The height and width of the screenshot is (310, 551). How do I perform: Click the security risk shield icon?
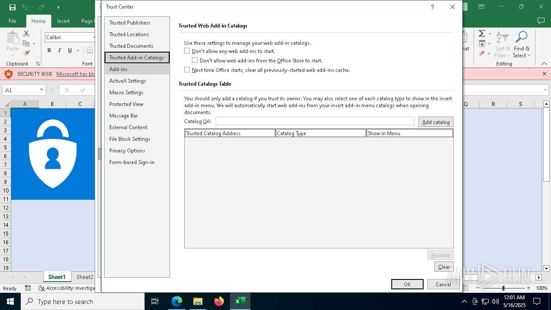[x=9, y=74]
